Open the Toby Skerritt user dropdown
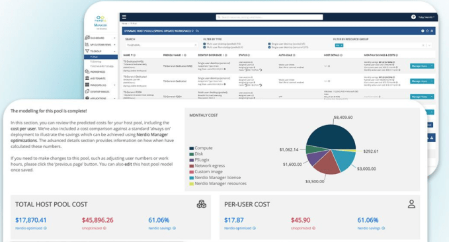This screenshot has width=449, height=242. point(427,17)
